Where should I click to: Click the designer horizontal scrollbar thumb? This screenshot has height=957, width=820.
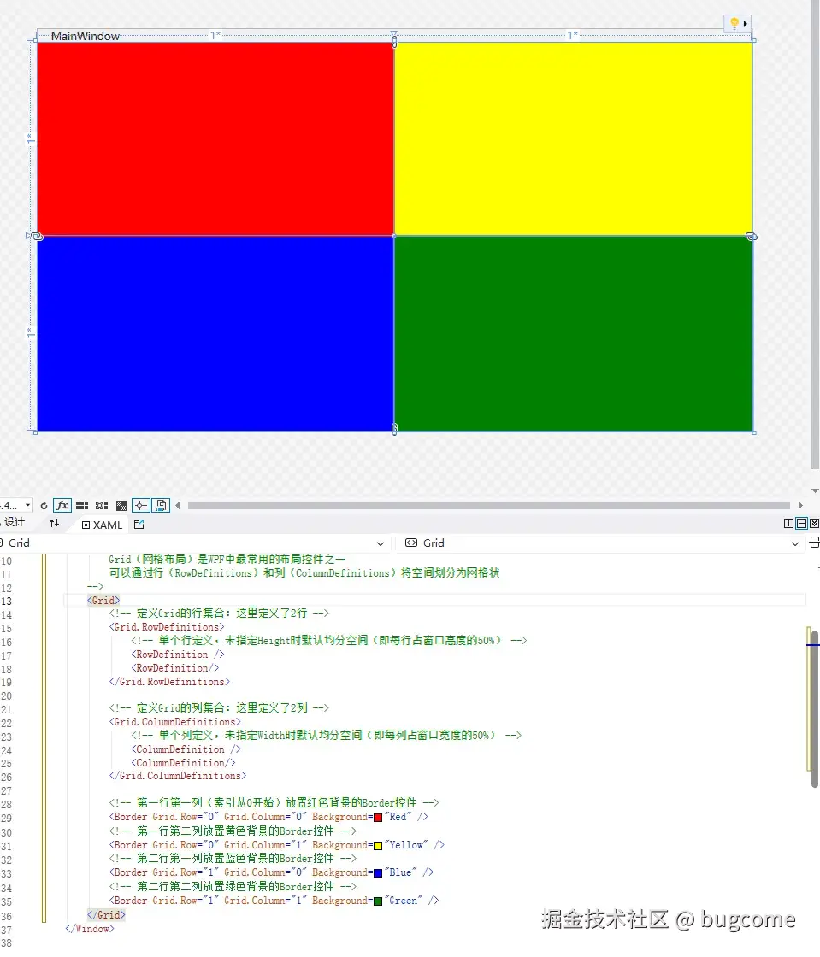488,505
